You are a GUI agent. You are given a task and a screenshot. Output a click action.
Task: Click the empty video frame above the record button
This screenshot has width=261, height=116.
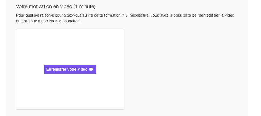[x=70, y=47]
